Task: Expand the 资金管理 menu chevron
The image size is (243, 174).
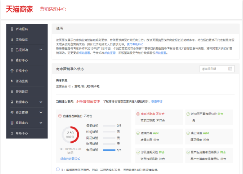Action: pos(41,112)
